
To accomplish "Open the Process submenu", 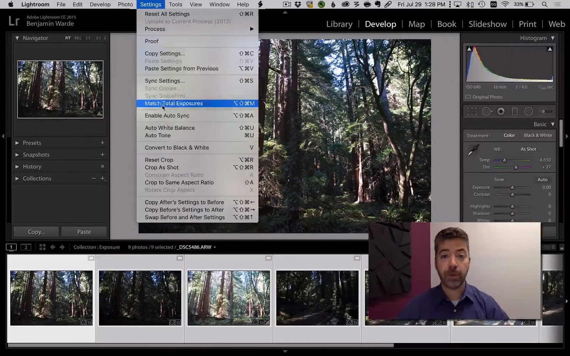I will click(197, 29).
